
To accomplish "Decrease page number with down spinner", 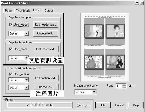I will 124,87.
